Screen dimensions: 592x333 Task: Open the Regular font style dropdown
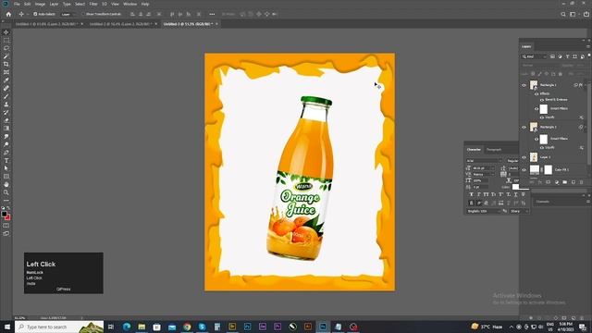click(x=512, y=161)
